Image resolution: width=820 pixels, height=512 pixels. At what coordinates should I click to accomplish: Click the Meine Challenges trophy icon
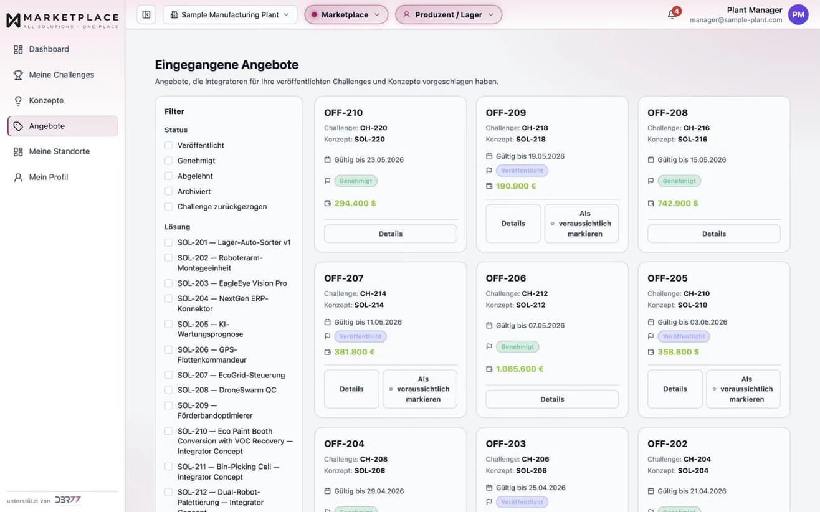tap(18, 75)
